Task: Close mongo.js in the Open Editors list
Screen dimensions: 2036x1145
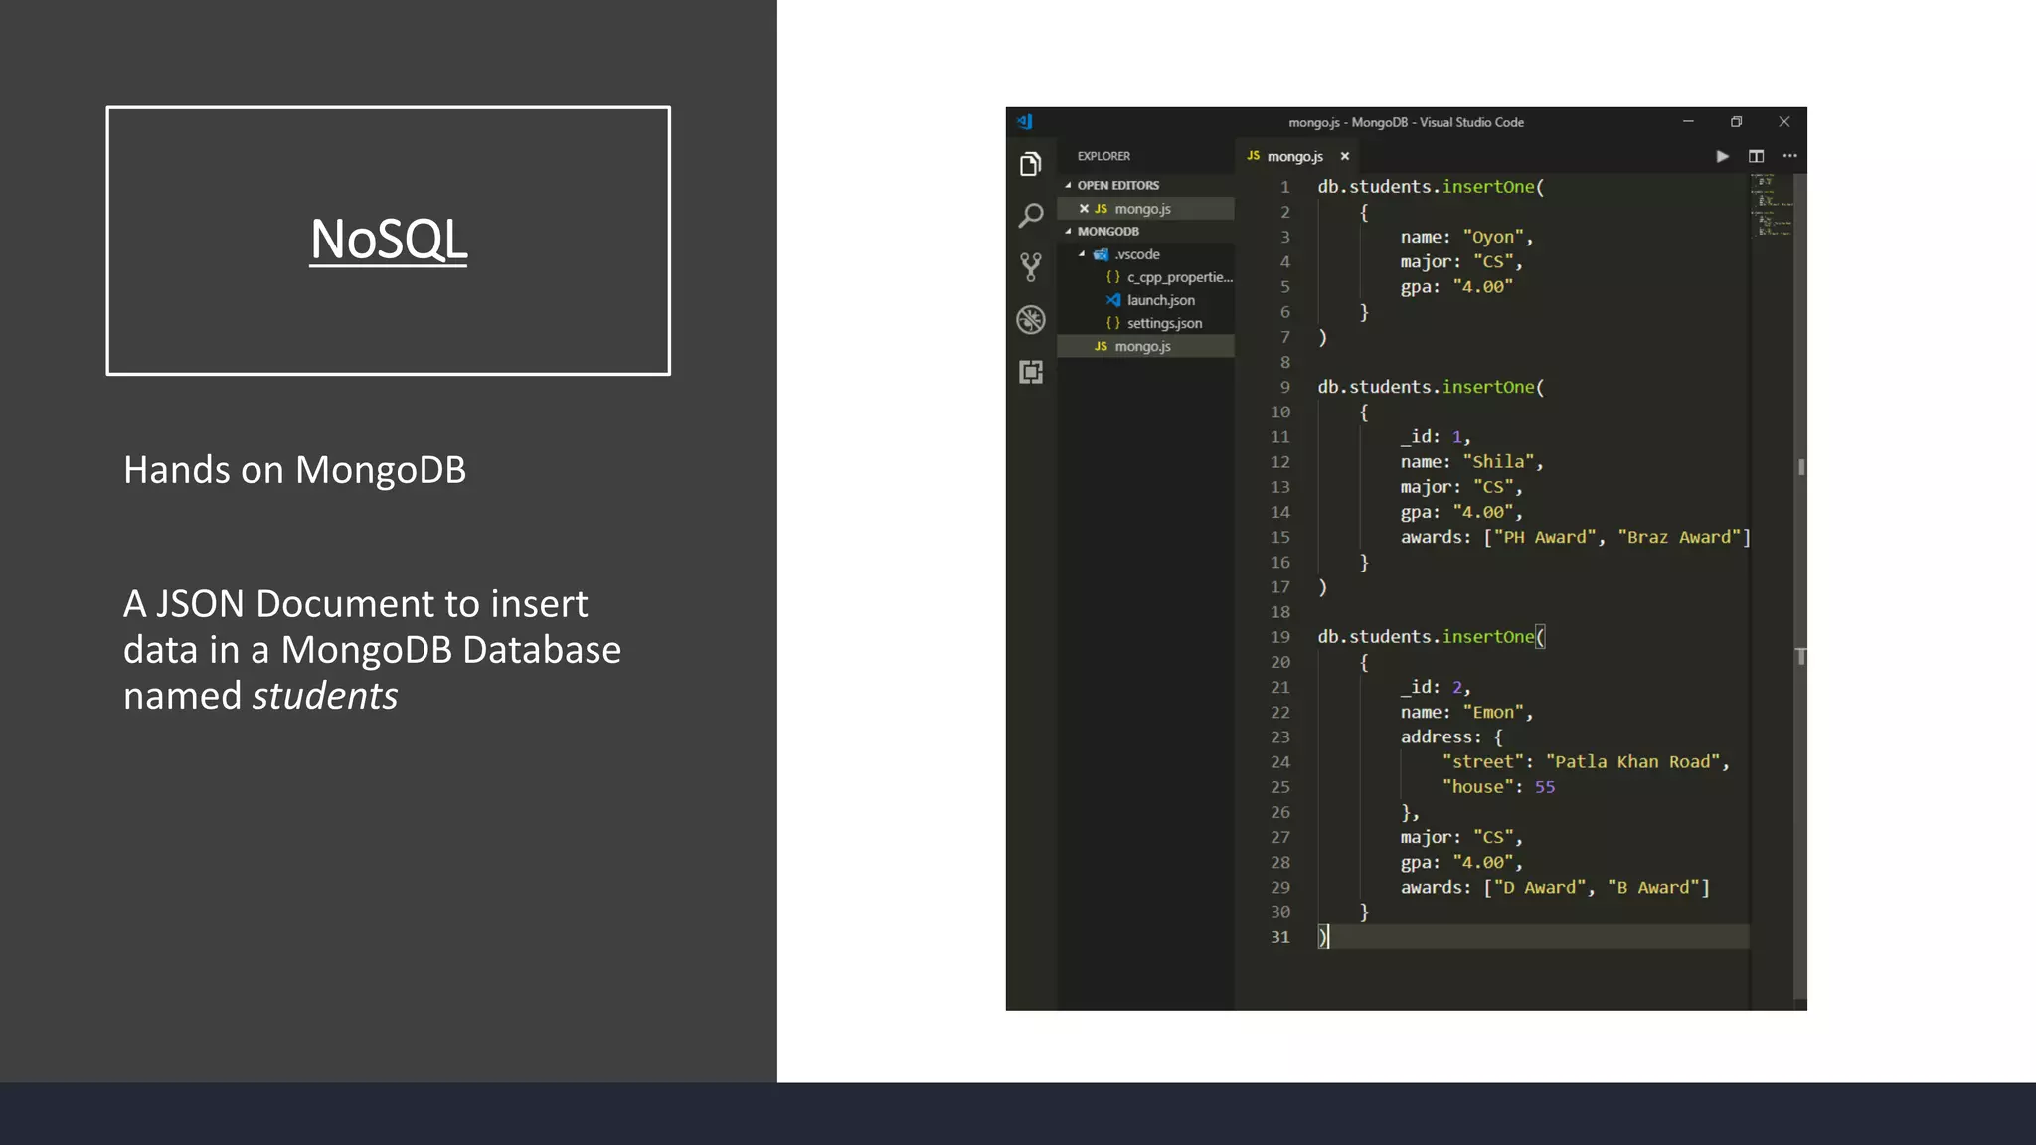Action: 1084,209
